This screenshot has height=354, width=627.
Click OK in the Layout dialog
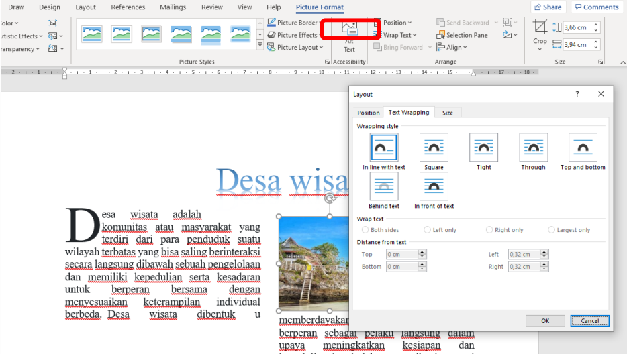545,321
